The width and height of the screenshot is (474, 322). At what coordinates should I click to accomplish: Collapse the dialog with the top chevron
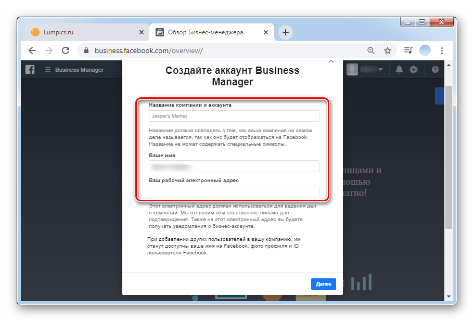click(331, 62)
